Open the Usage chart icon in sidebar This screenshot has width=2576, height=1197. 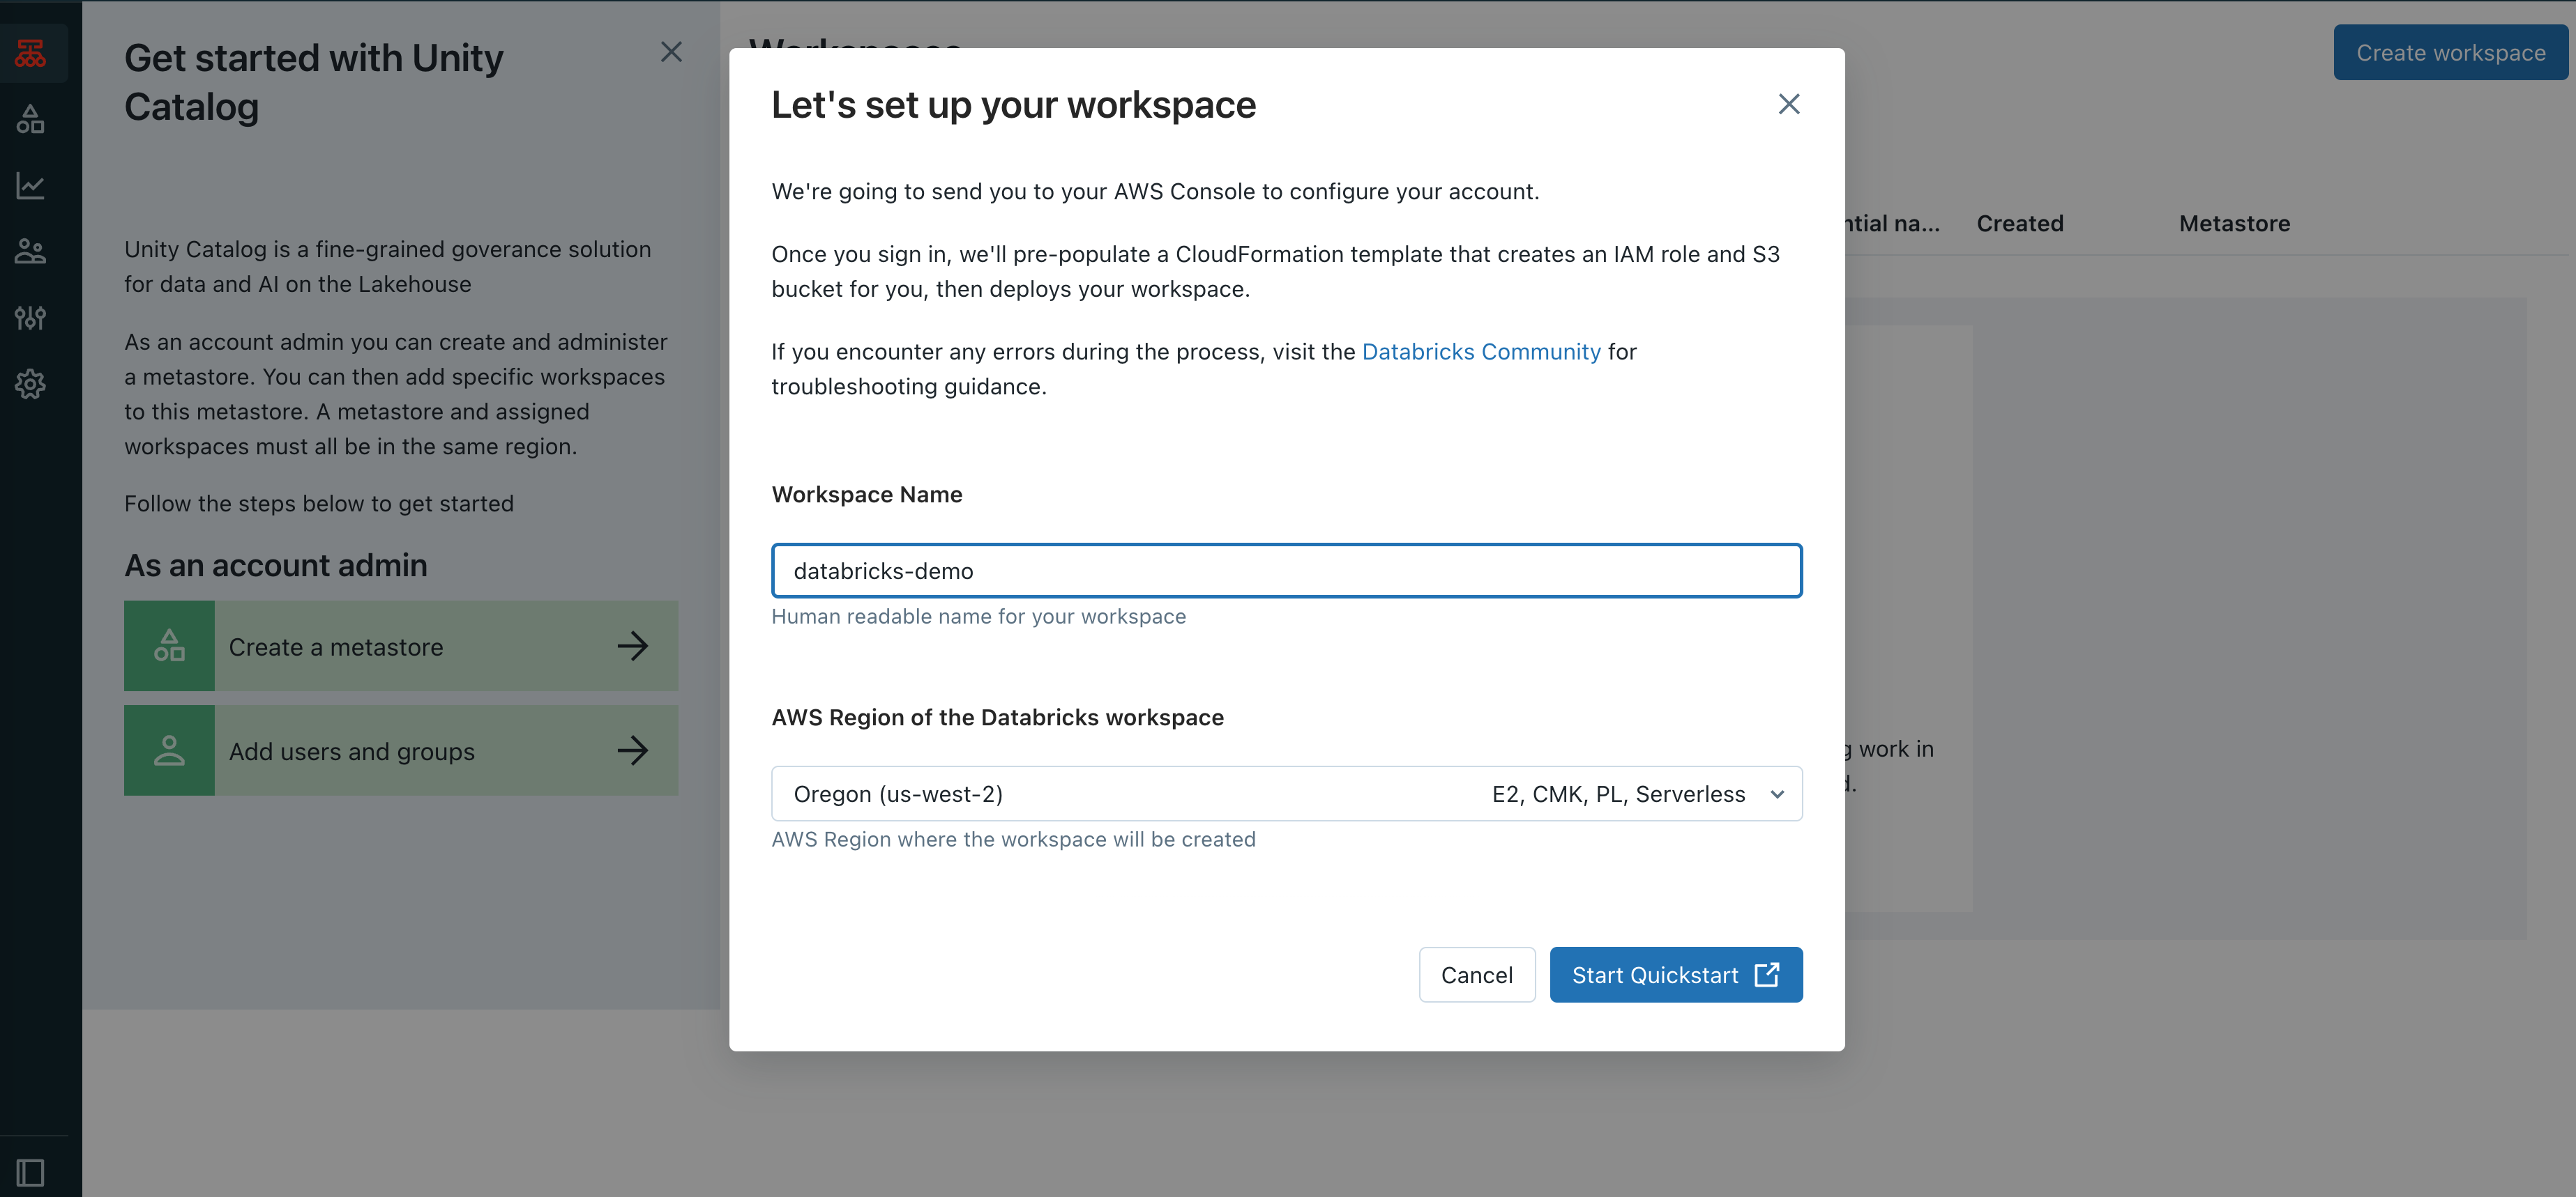30,186
